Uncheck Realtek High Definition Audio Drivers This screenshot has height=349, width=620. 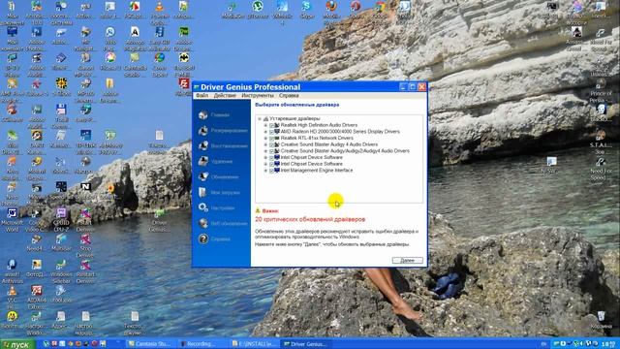pyautogui.click(x=271, y=125)
